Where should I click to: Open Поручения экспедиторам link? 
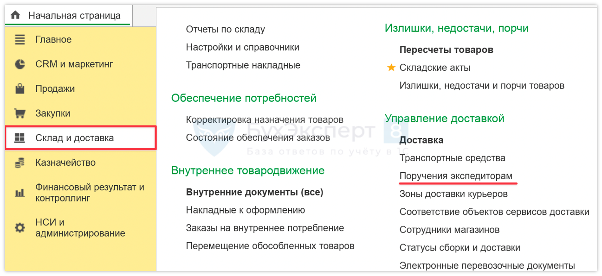point(456,176)
